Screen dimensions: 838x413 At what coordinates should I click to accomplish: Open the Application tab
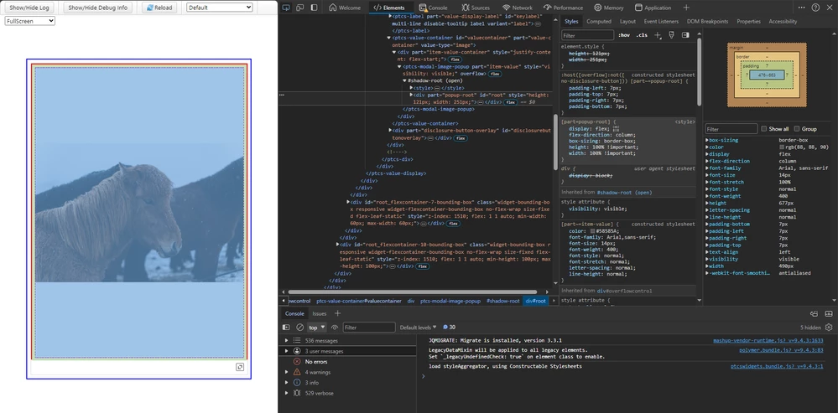653,8
